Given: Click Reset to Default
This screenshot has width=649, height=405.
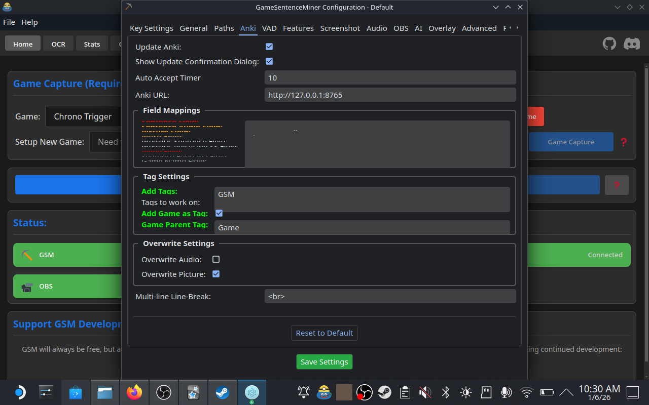Looking at the screenshot, I should click(x=324, y=333).
